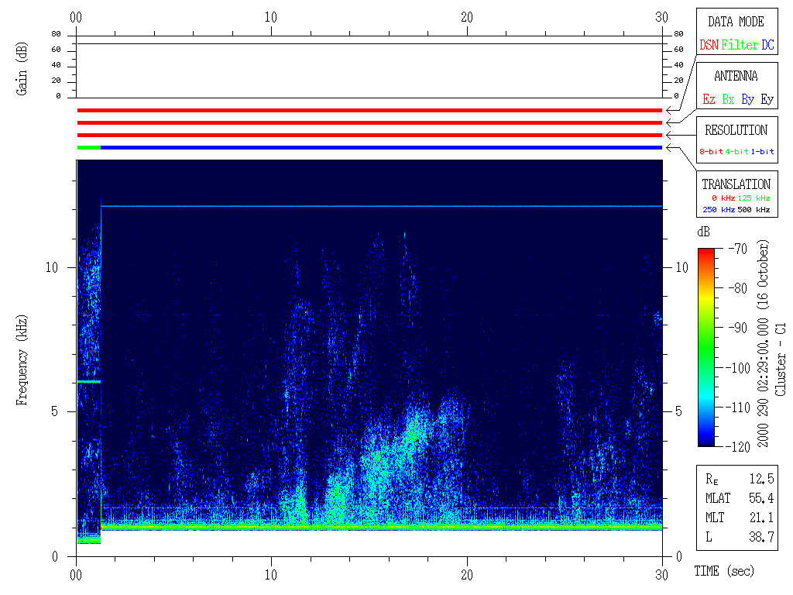Screen dimensions: 793x595
Task: Click the L value 38.7 in info box
Action: point(763,536)
